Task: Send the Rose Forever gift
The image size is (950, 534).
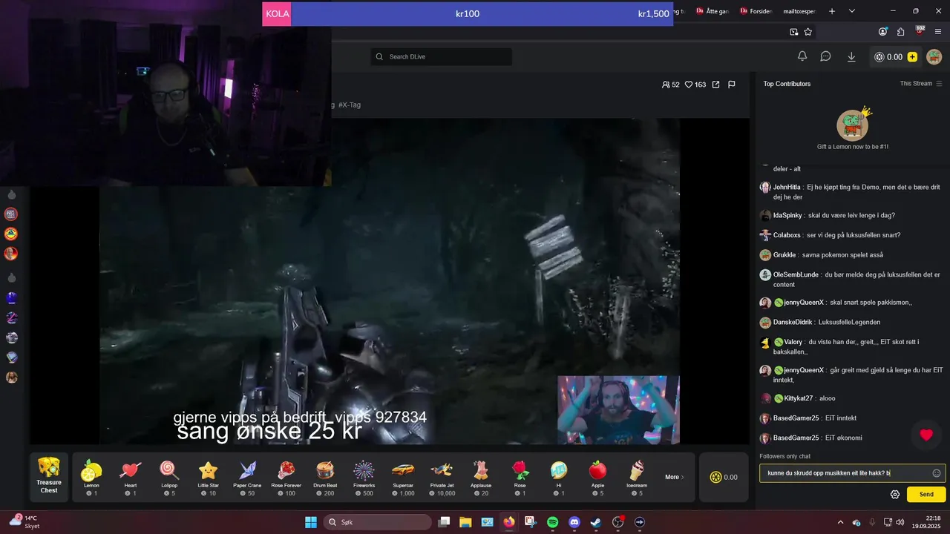Action: pyautogui.click(x=286, y=477)
